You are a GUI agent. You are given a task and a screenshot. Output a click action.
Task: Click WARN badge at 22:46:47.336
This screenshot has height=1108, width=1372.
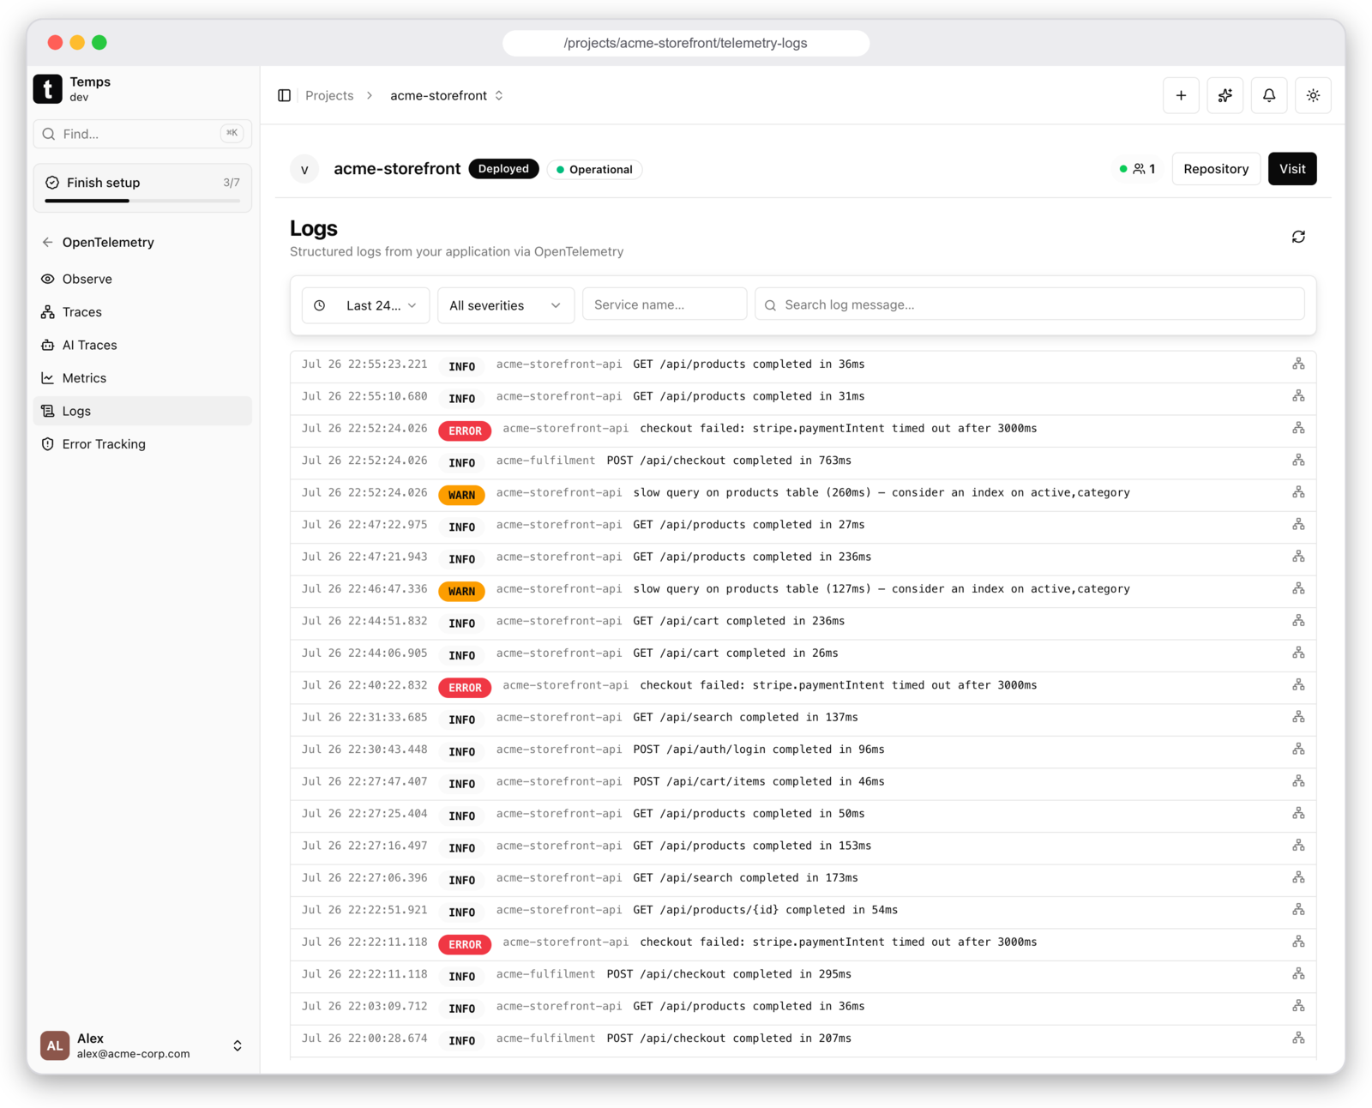point(461,591)
